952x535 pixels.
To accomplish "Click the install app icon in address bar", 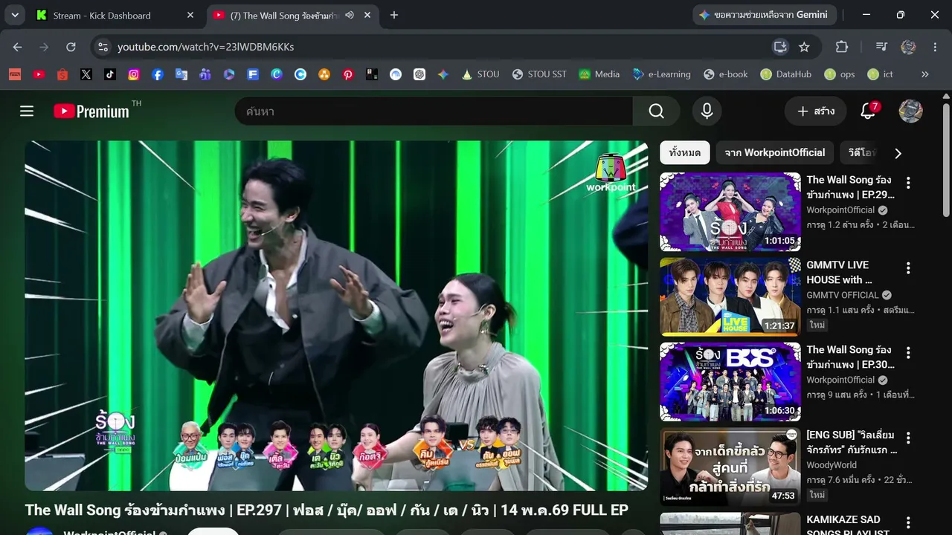I will [780, 47].
